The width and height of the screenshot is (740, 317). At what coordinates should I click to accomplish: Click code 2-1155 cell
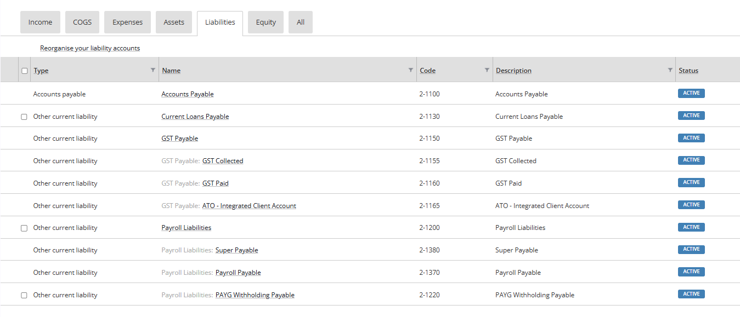point(430,161)
